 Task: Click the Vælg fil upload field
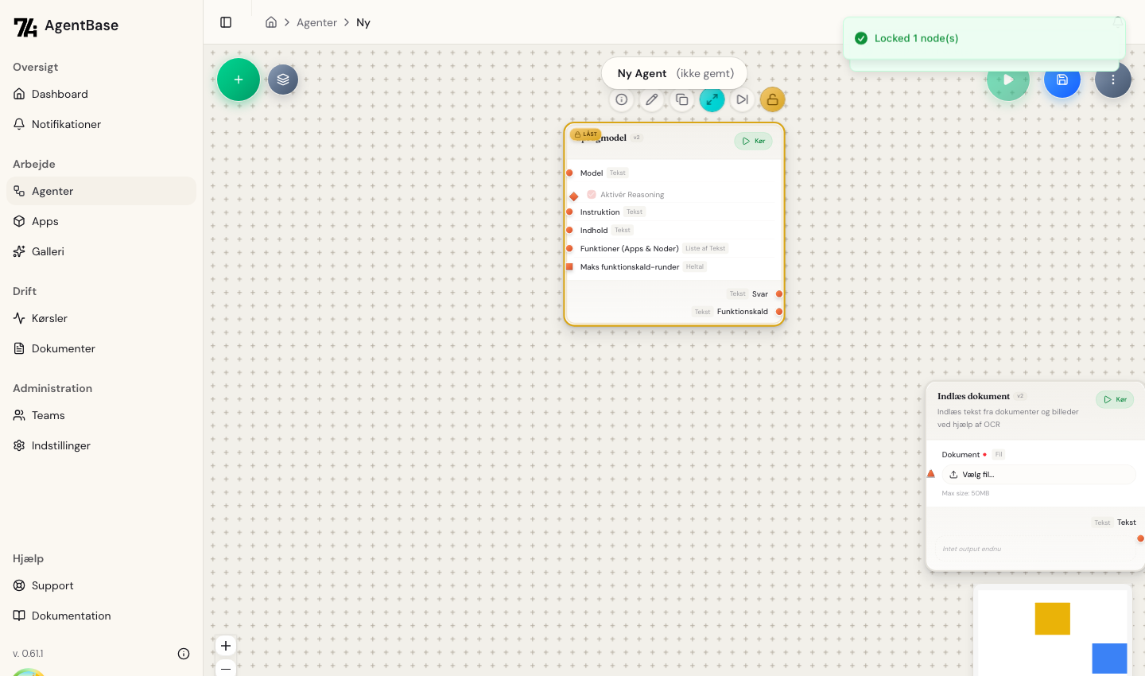[1040, 474]
